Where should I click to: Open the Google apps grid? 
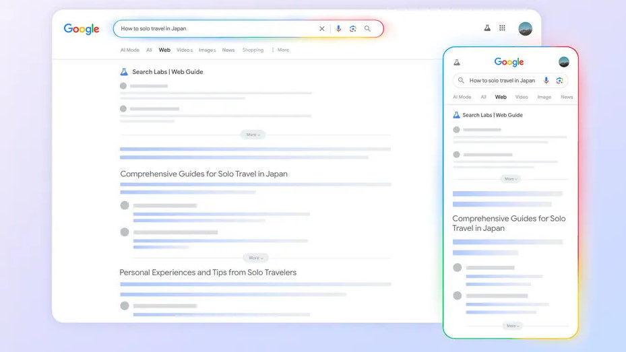(x=502, y=28)
